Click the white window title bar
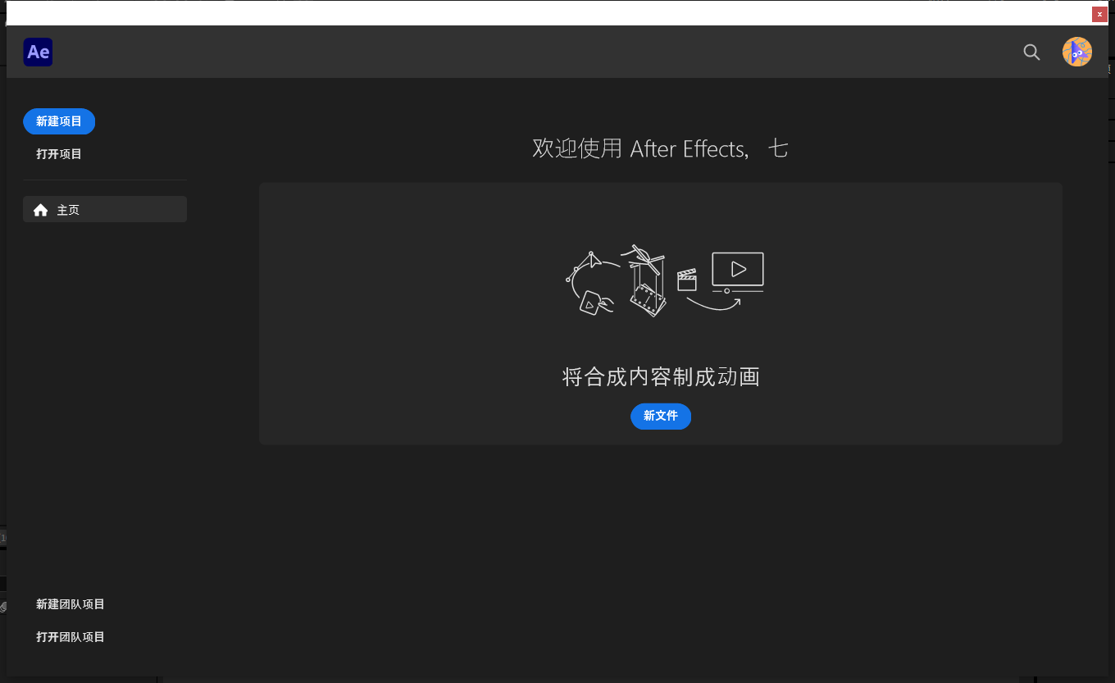The width and height of the screenshot is (1115, 683). pyautogui.click(x=548, y=14)
